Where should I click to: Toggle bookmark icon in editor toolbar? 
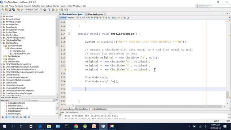pyautogui.click(x=109, y=18)
